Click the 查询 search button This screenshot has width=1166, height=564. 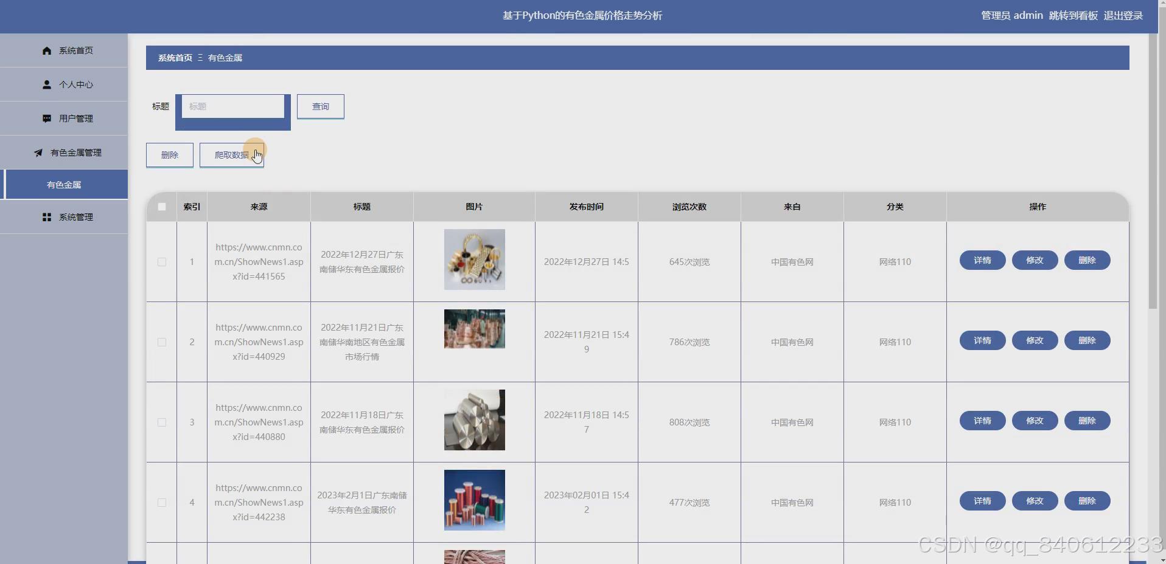point(321,106)
